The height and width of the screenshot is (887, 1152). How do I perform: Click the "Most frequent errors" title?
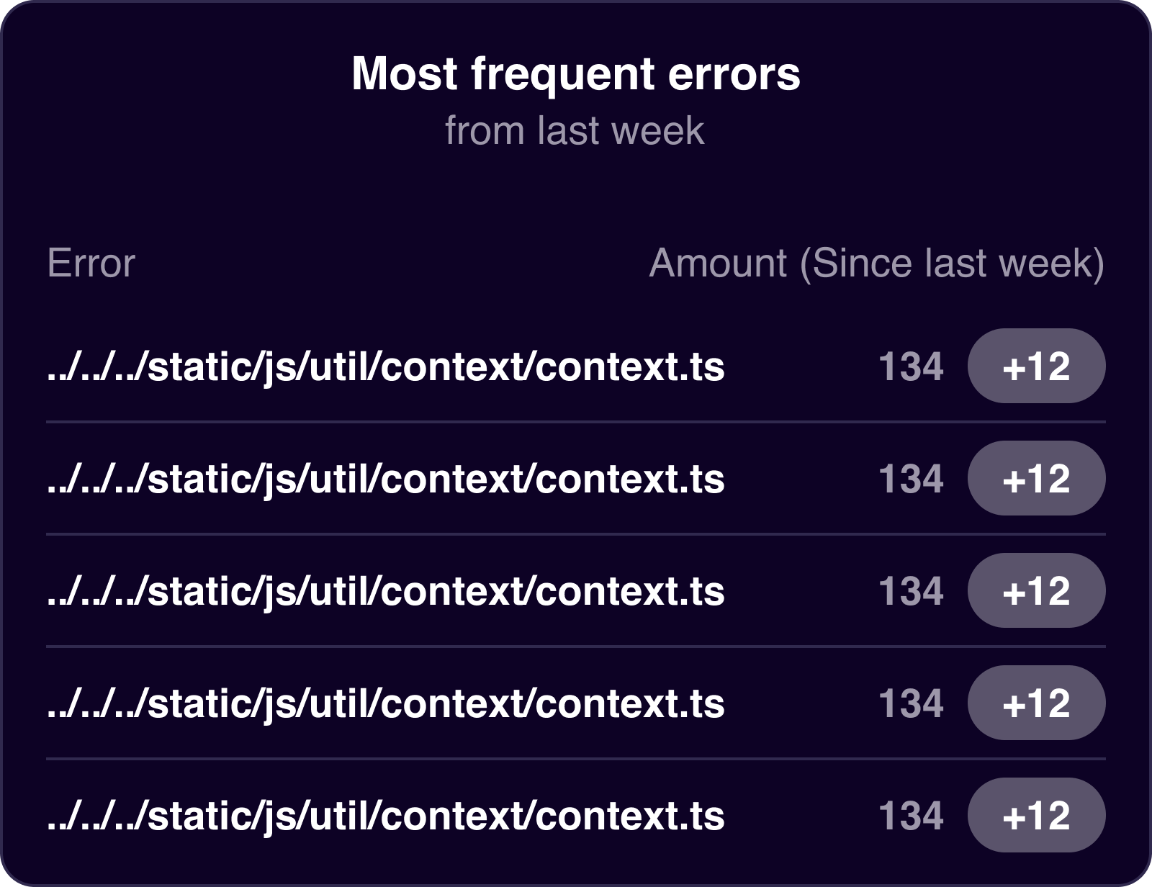(x=575, y=74)
